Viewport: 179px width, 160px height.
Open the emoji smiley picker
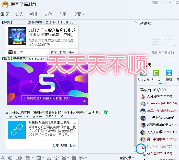[x=10, y=158]
